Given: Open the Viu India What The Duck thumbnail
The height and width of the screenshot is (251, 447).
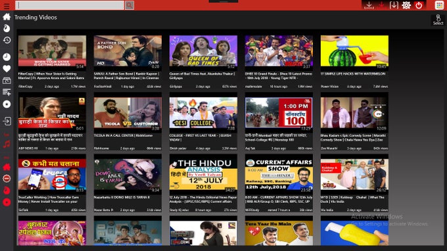Looking at the screenshot, I should 354,175.
